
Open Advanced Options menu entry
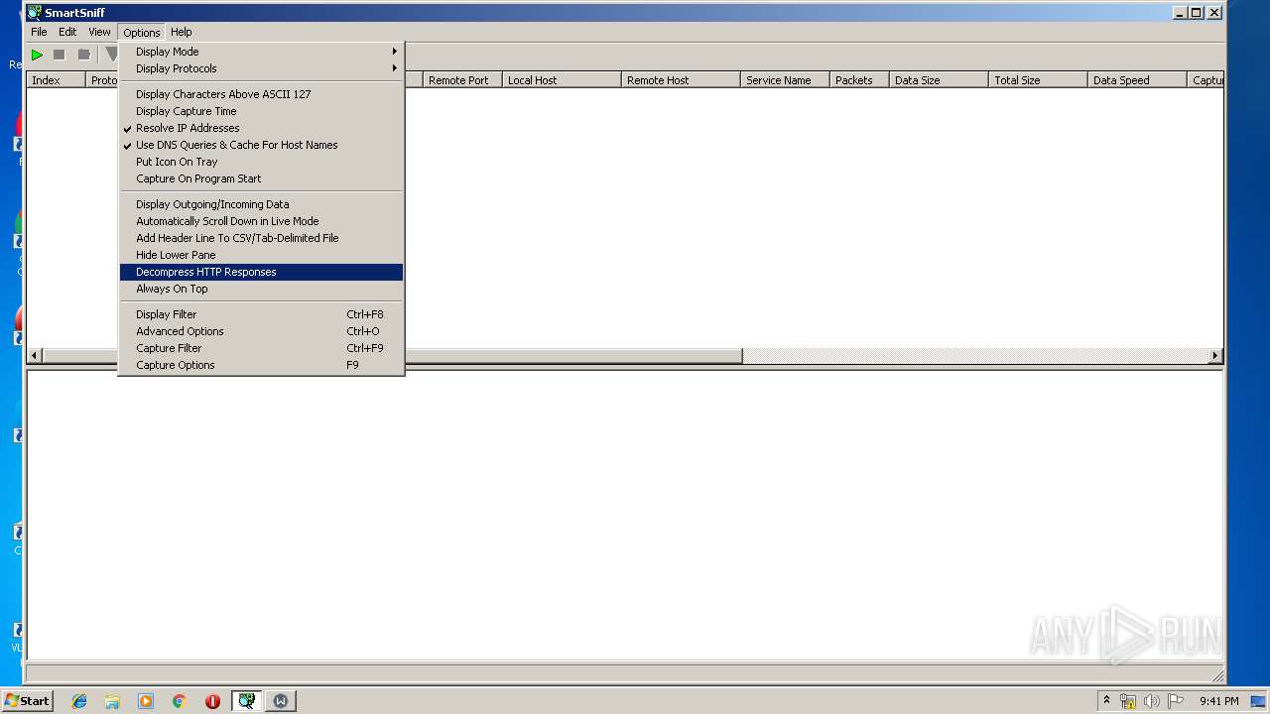click(x=262, y=331)
